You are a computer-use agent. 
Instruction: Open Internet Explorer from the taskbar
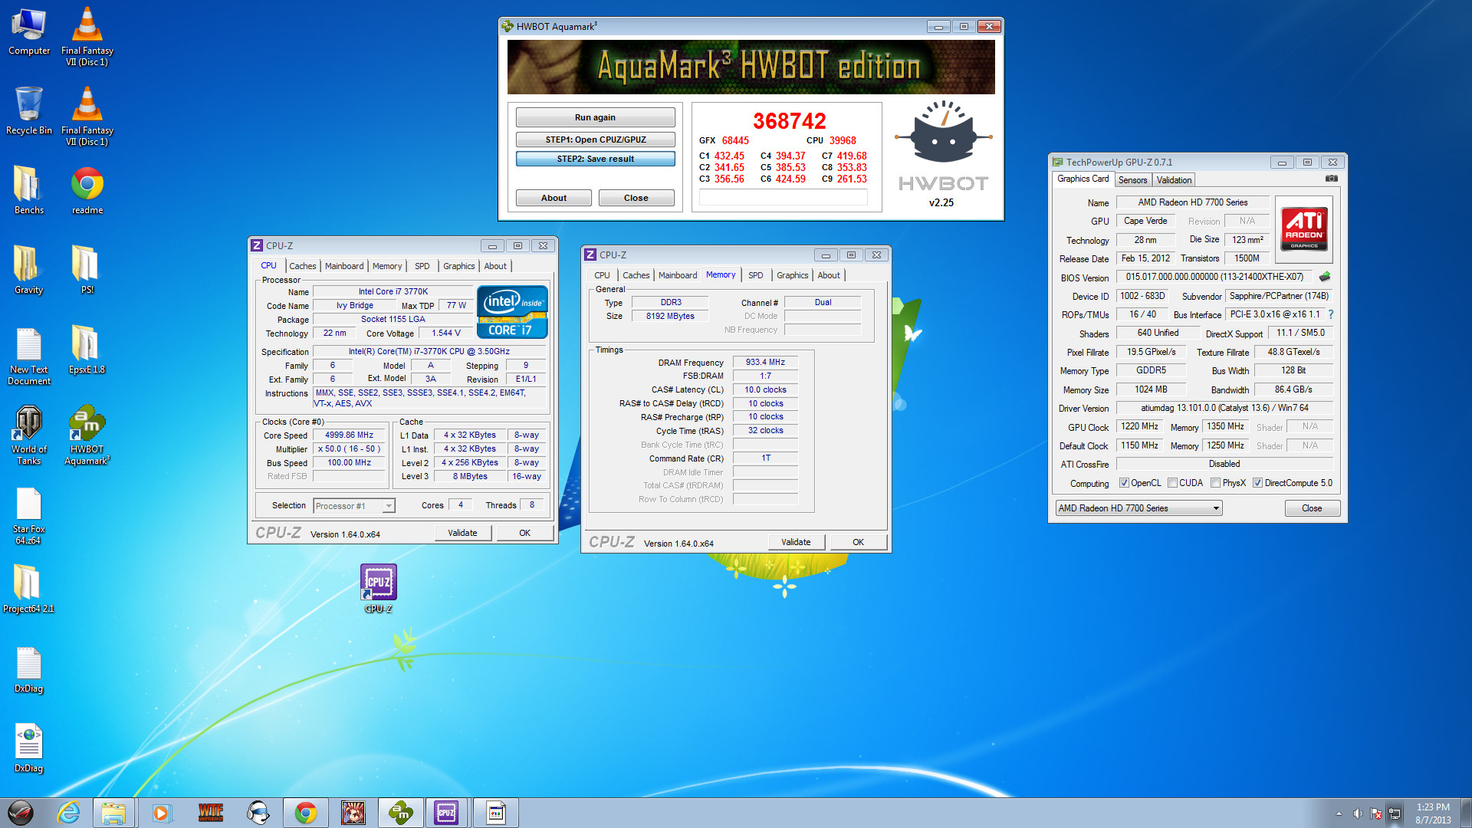click(69, 813)
